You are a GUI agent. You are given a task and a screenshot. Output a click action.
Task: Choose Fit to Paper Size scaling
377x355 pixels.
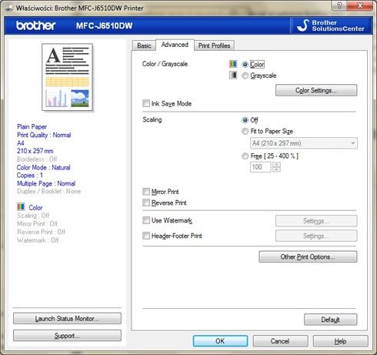tap(245, 131)
